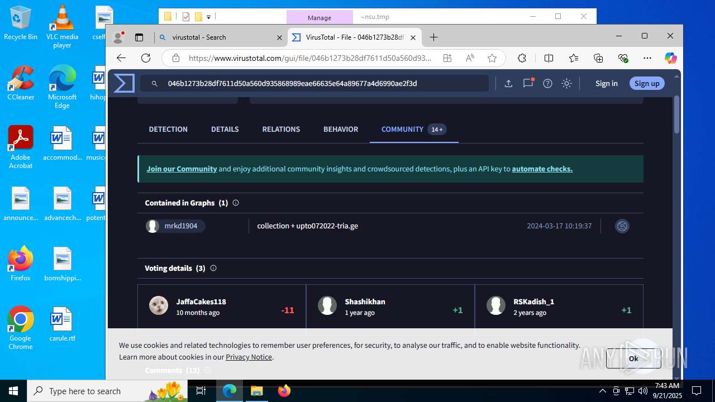Click collection + upto072022-tria.ge graph name
This screenshot has width=715, height=402.
307,226
